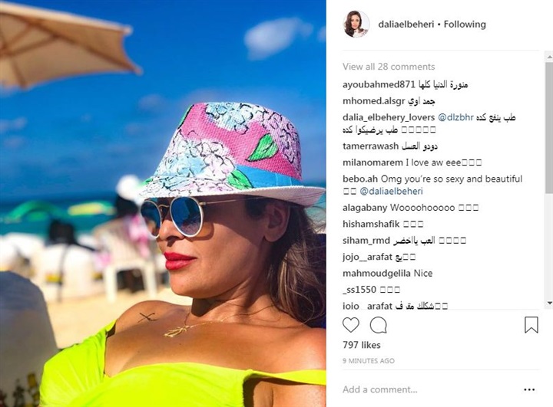
Task: Open the 9 minutes ago timestamp link
Action: click(x=369, y=361)
